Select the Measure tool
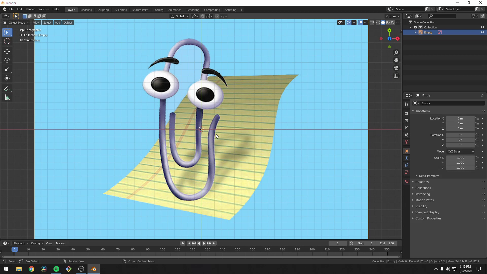Screen dimensions: 487x274 tap(7, 97)
